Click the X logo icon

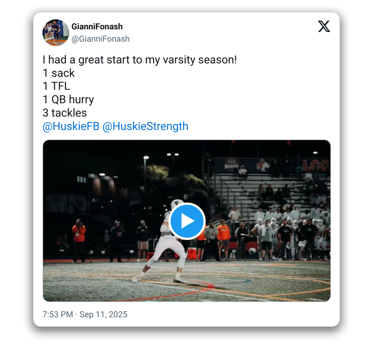(x=324, y=26)
